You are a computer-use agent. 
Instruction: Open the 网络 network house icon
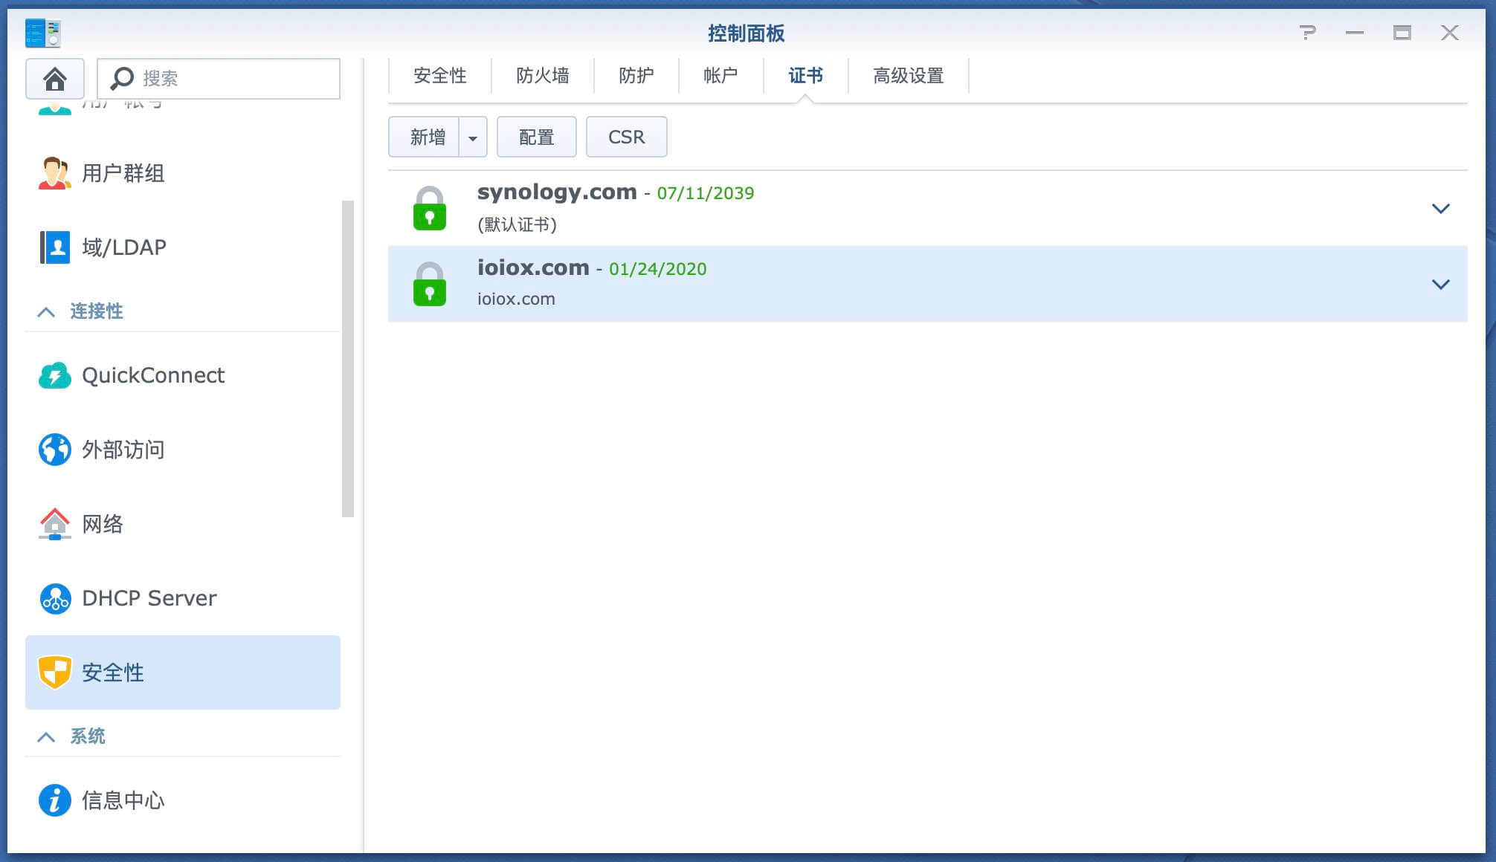pos(54,524)
